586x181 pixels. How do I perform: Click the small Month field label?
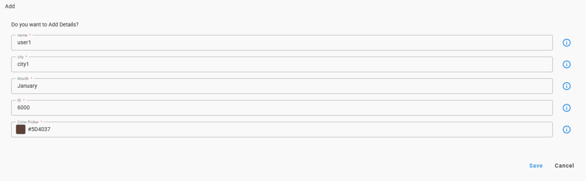pos(23,78)
